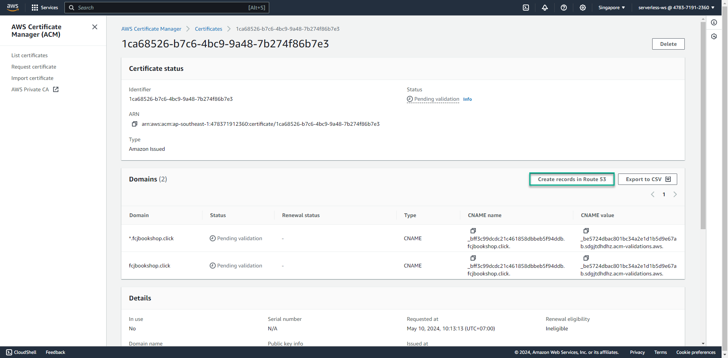728x358 pixels.
Task: Click the CNAME value column header
Action: (597, 215)
